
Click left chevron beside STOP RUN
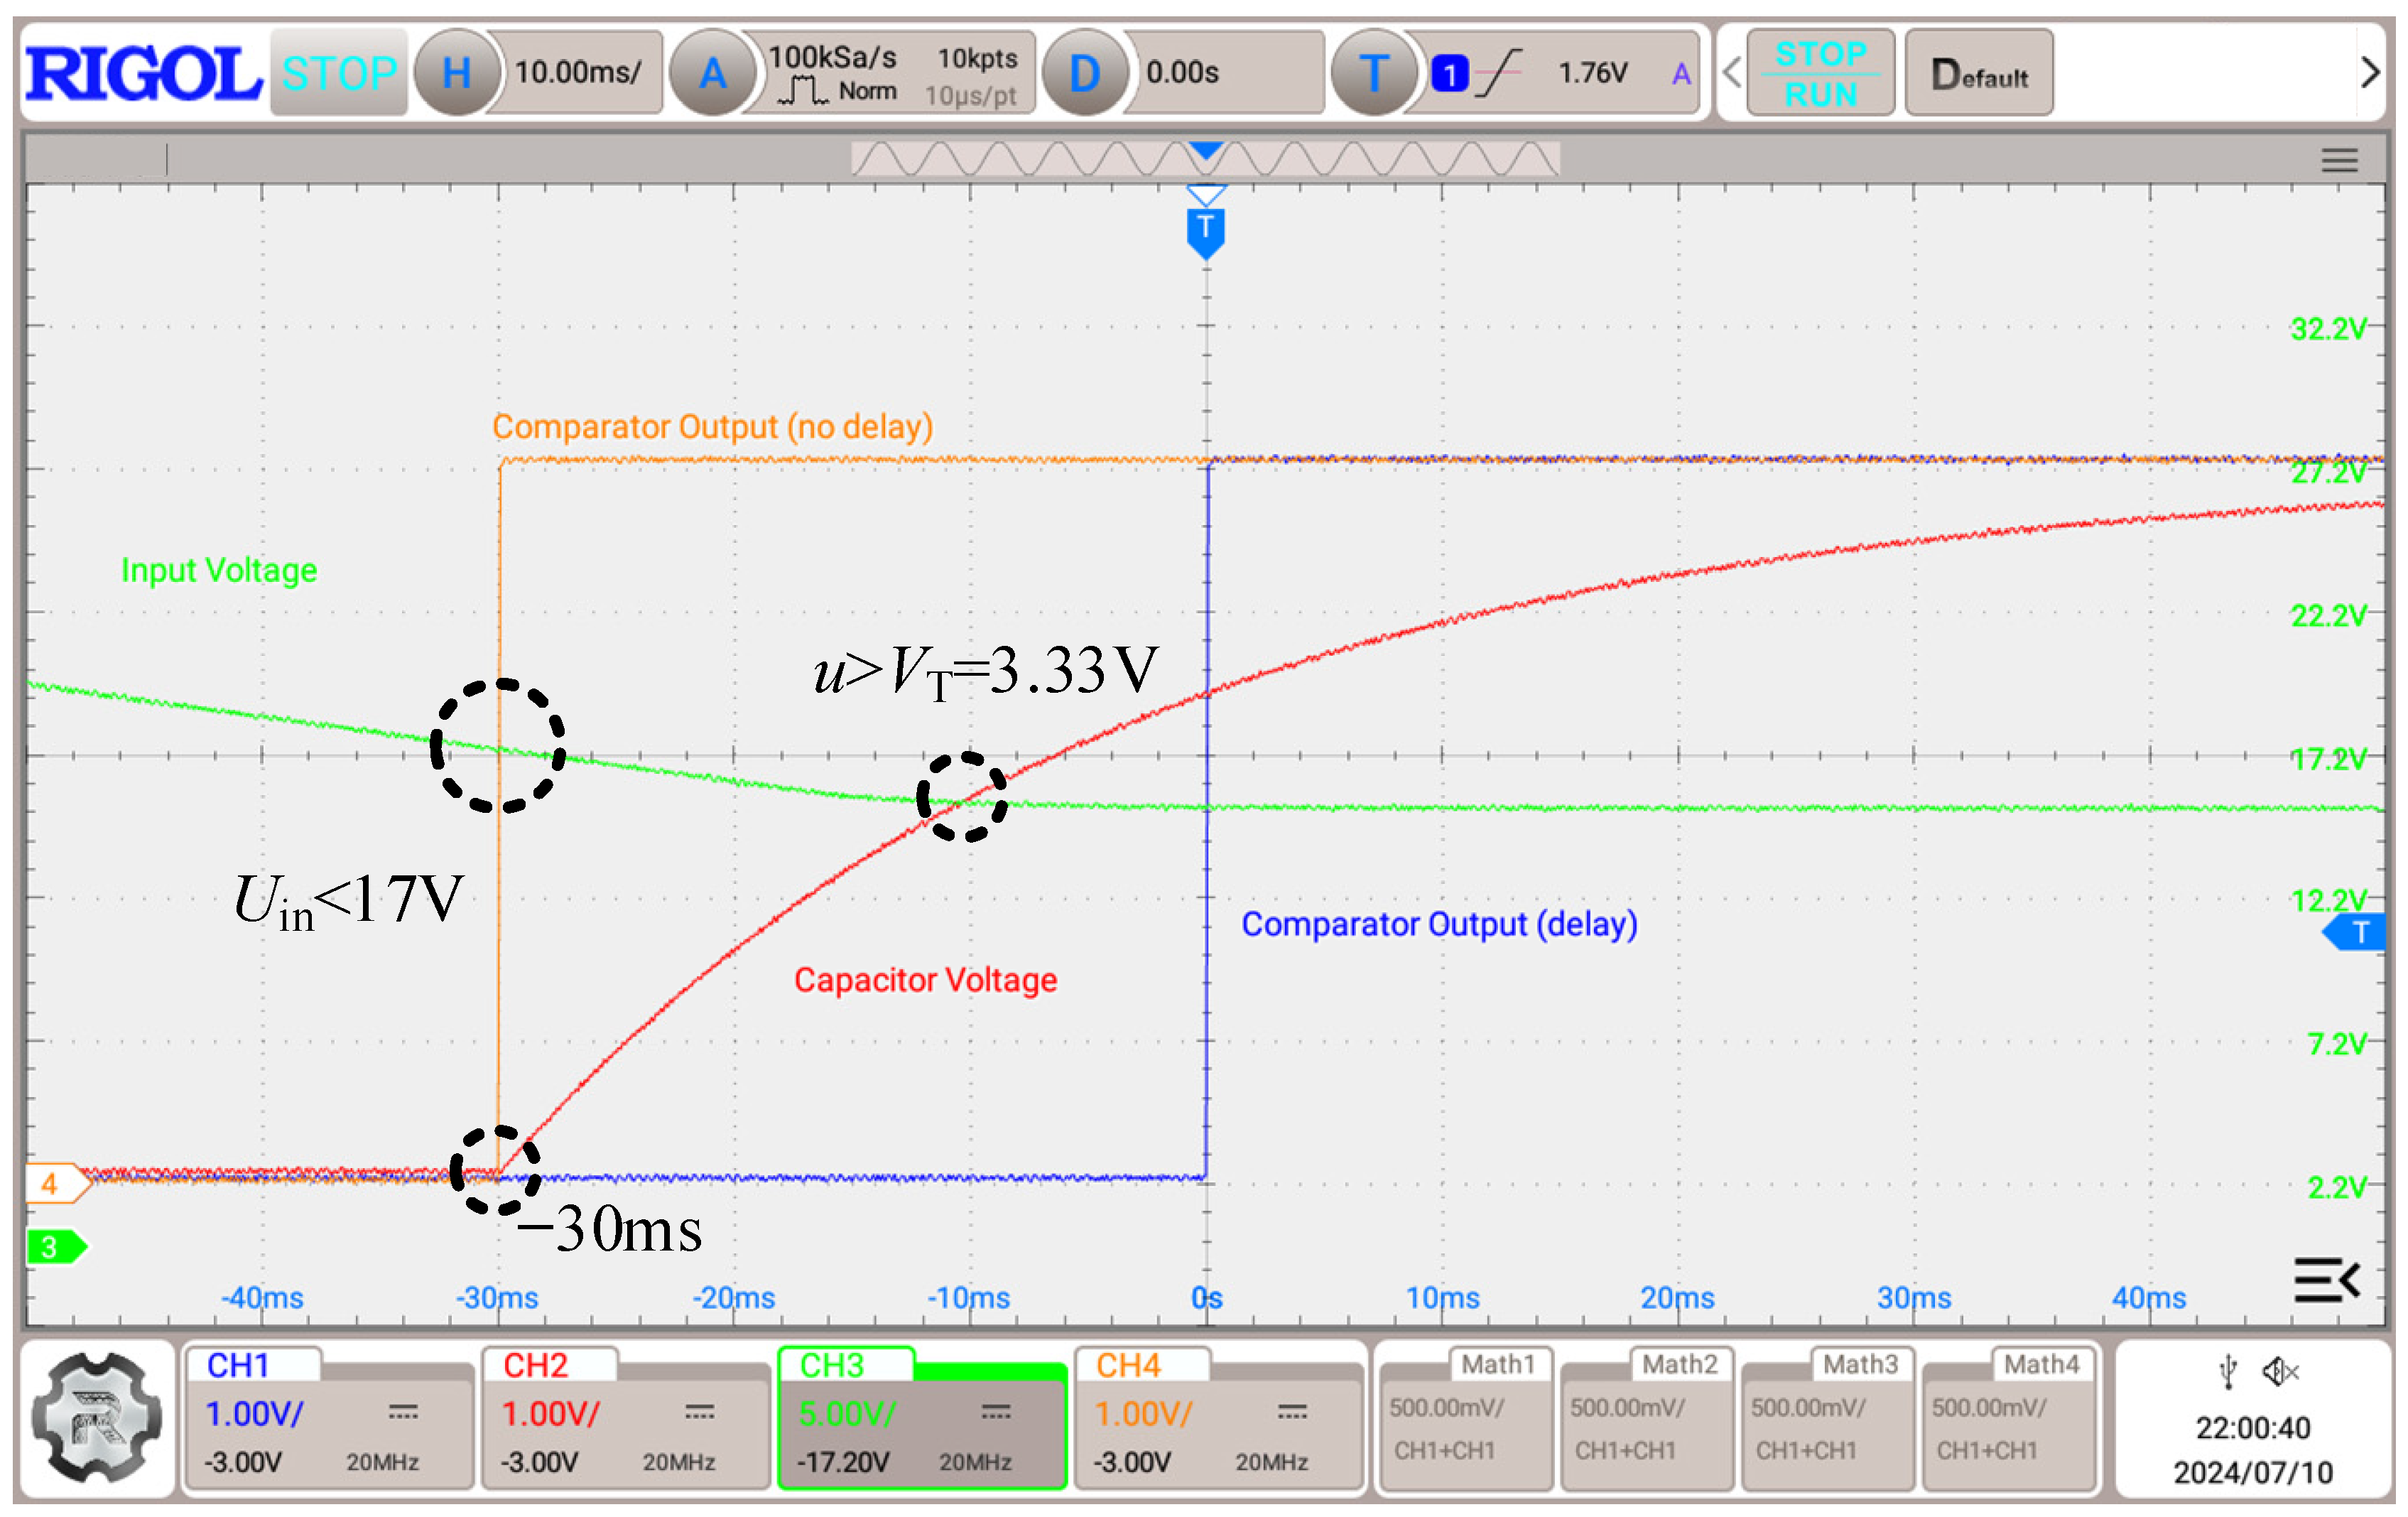pyautogui.click(x=1732, y=73)
